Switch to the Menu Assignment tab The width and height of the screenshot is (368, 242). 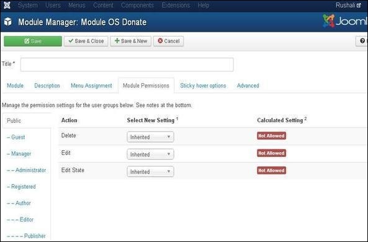(91, 86)
